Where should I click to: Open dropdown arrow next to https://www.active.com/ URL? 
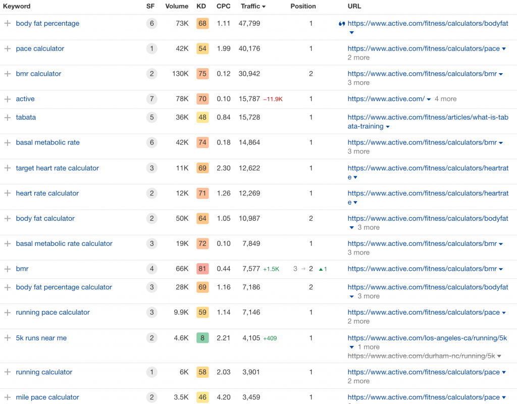(x=429, y=99)
